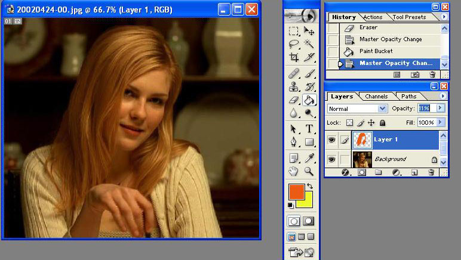Open the Opacity slider arrow
This screenshot has height=260, width=461.
pos(441,109)
